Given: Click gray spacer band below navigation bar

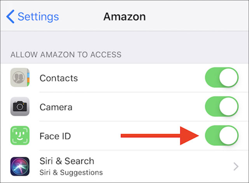Looking at the screenshot, I should point(124,39).
